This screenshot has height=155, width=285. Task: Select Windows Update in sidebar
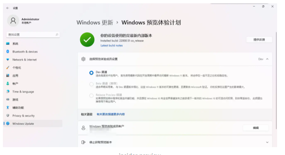point(33,124)
